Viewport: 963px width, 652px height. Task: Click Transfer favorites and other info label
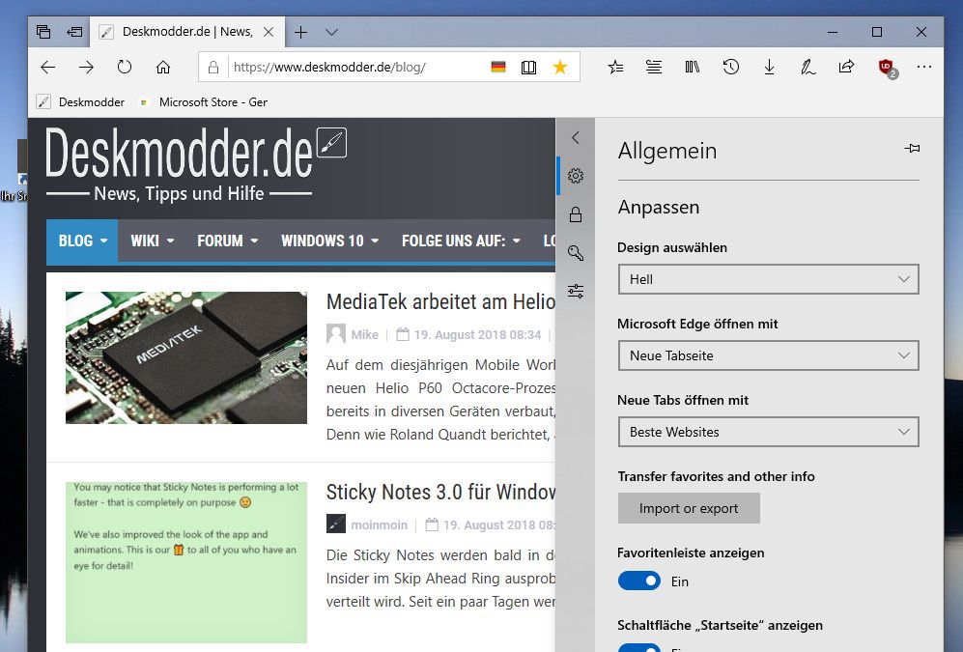pyautogui.click(x=716, y=476)
